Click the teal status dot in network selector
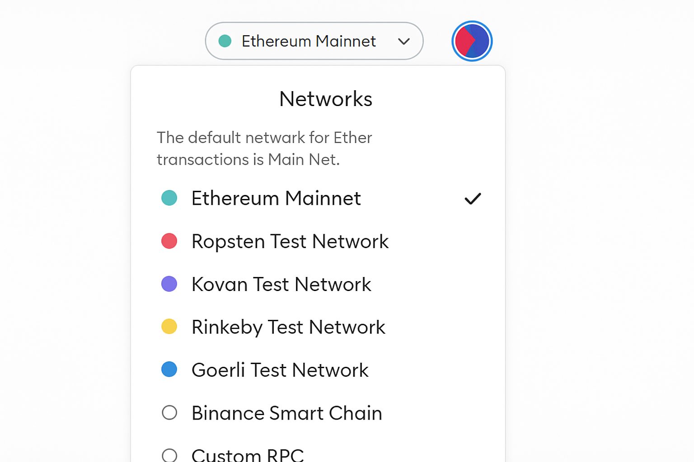This screenshot has width=694, height=462. tap(225, 41)
